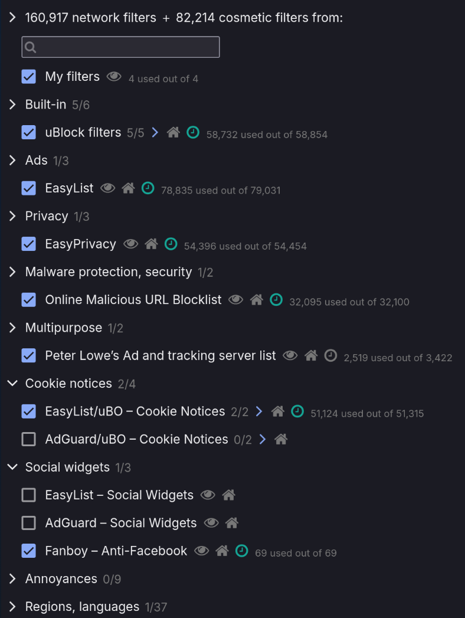View My filters content via eye icon

point(114,77)
